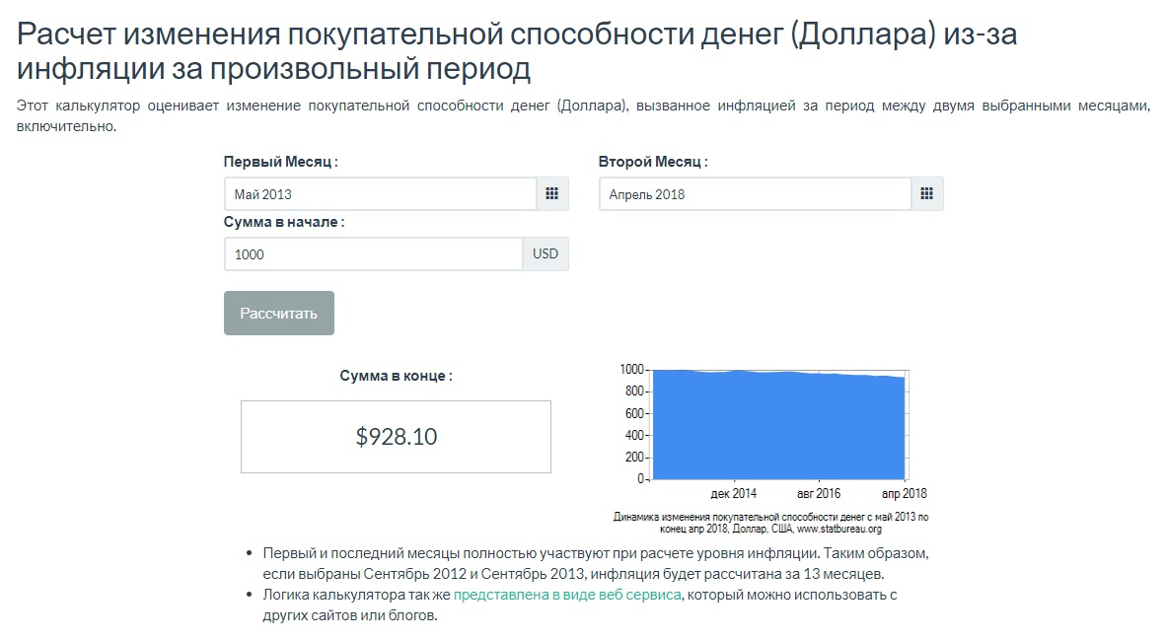The image size is (1165, 640).
Task: Click the Второй Месяц field showing Апрель 2018
Action: coord(755,194)
